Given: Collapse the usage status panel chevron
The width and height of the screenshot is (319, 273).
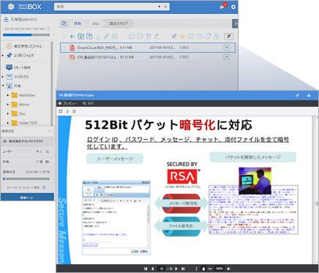Looking at the screenshot, I should click(50, 131).
